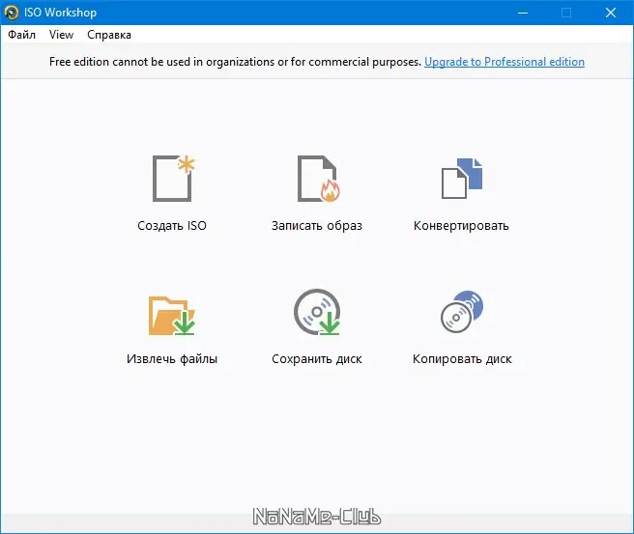Screen dimensions: 634x534
Task: Minimize the ISO Workshop window
Action: (523, 13)
